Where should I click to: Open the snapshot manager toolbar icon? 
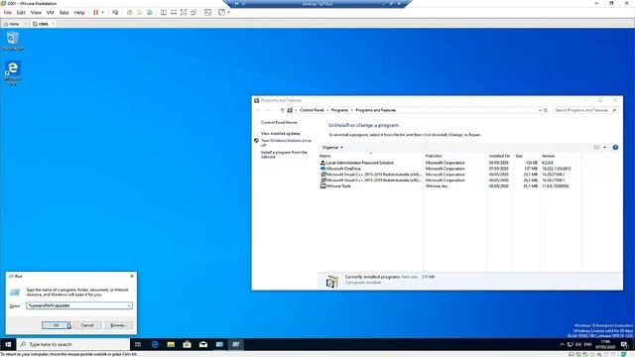tap(150, 13)
